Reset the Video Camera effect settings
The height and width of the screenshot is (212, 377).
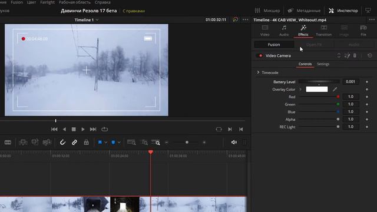[x=370, y=55]
